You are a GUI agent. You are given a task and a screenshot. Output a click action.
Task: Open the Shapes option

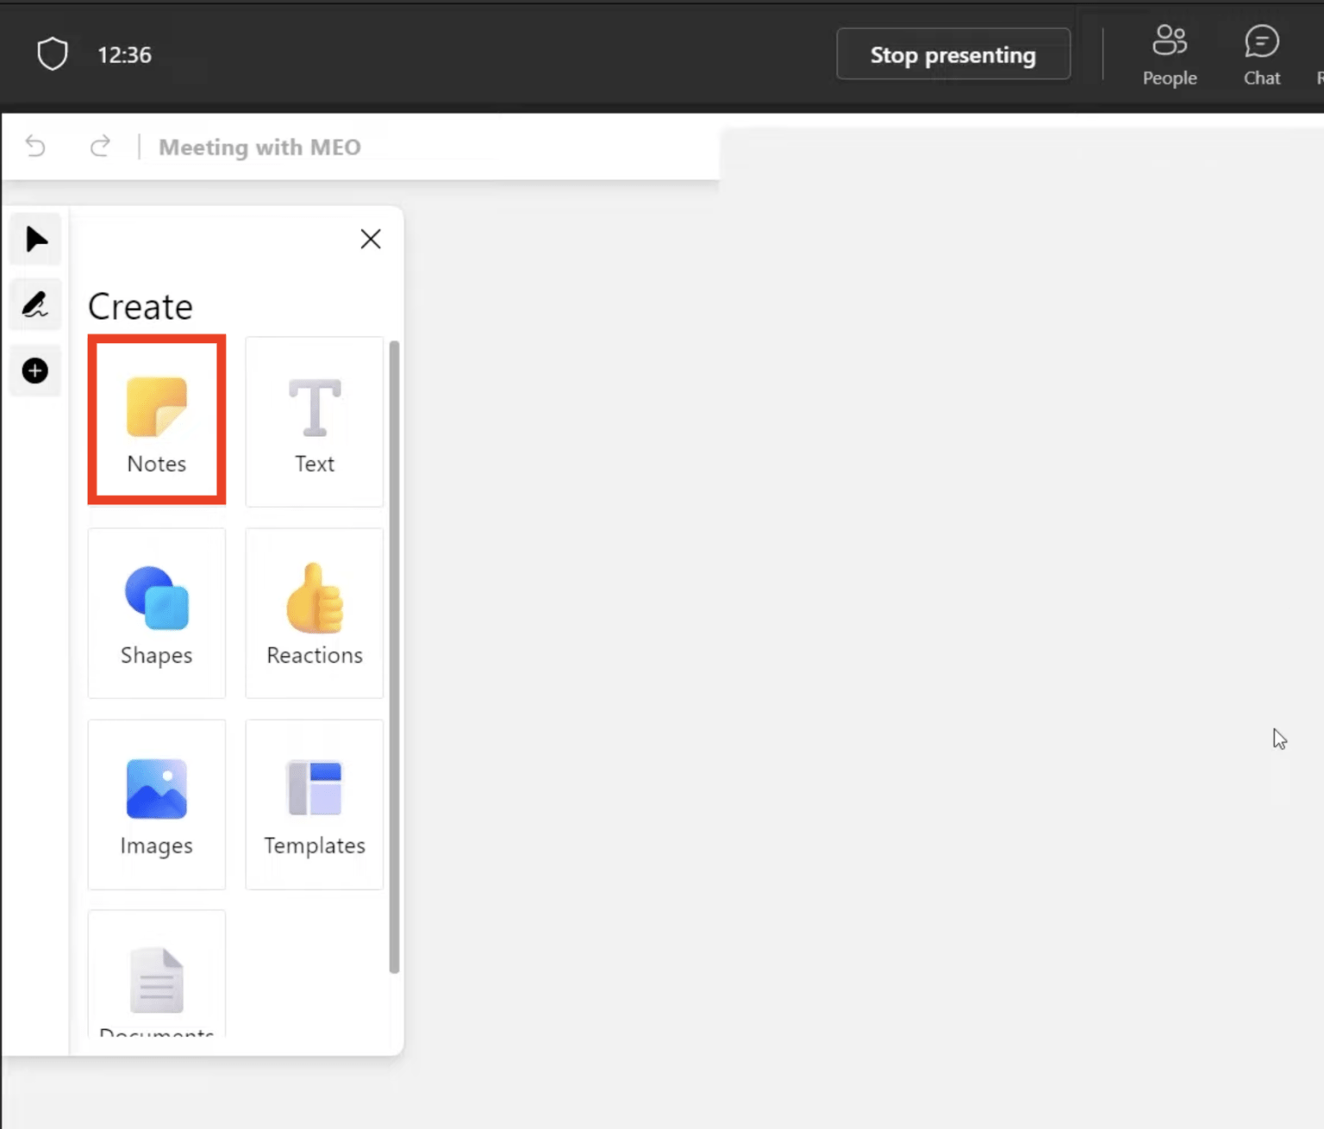coord(156,612)
